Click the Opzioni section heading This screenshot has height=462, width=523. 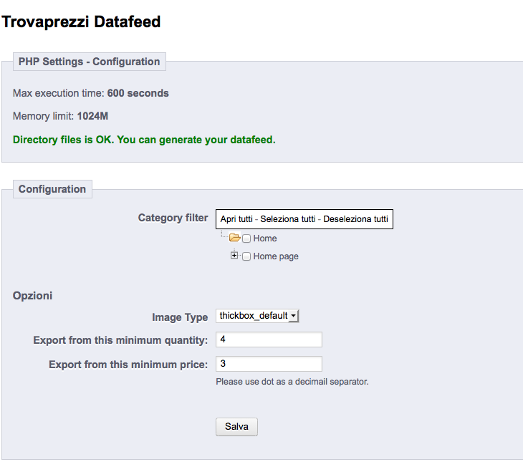click(x=32, y=296)
